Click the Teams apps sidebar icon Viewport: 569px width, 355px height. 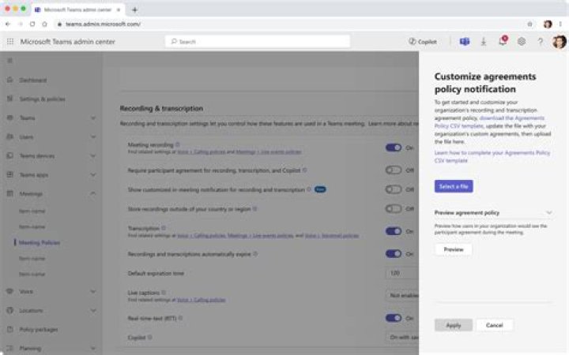click(10, 174)
